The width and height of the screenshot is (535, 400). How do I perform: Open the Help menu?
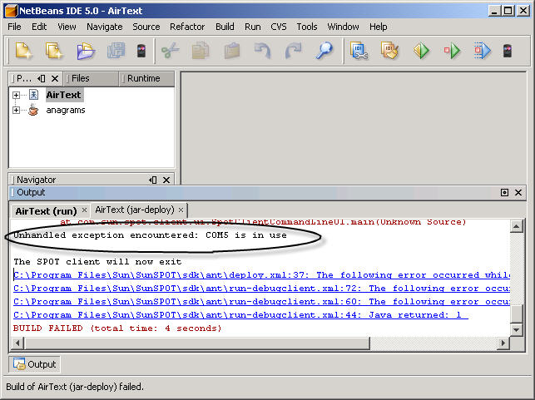pyautogui.click(x=378, y=27)
